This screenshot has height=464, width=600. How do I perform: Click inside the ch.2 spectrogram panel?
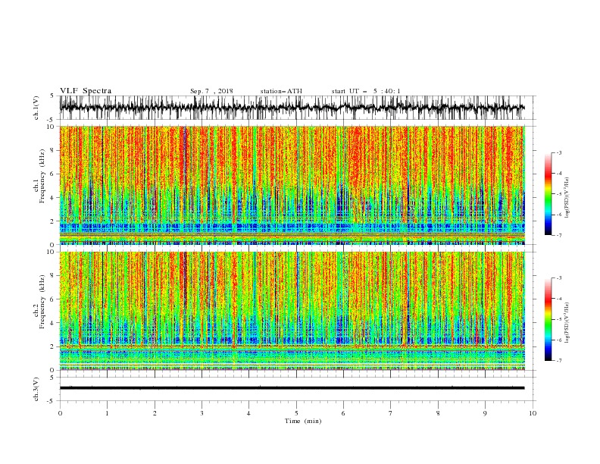292,311
